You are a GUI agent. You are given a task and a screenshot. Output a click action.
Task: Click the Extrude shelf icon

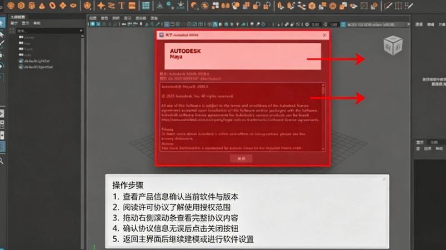(280, 6)
